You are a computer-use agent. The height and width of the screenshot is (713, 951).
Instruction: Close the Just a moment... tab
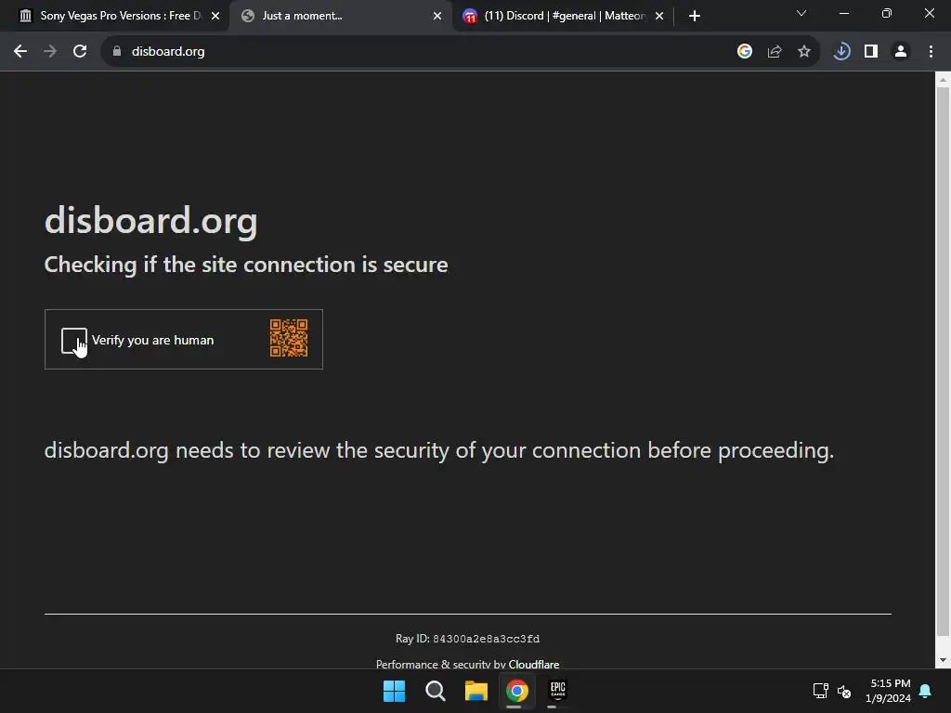click(437, 16)
